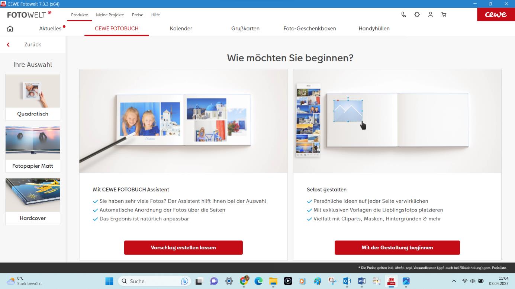The width and height of the screenshot is (515, 289).
Task: Open Task View on the taskbar
Action: coord(199,281)
